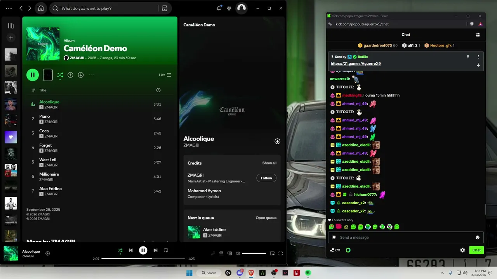Click the green K icon below chat input
The height and width of the screenshot is (279, 497).
click(348, 250)
